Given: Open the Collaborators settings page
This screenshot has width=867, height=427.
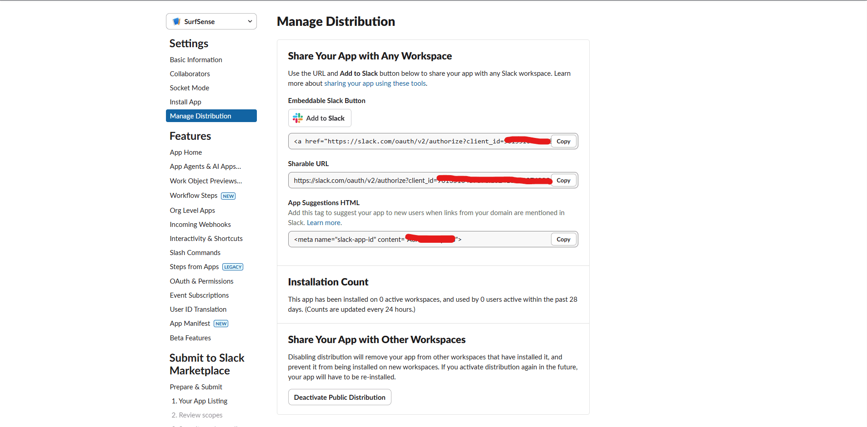Looking at the screenshot, I should (x=190, y=74).
